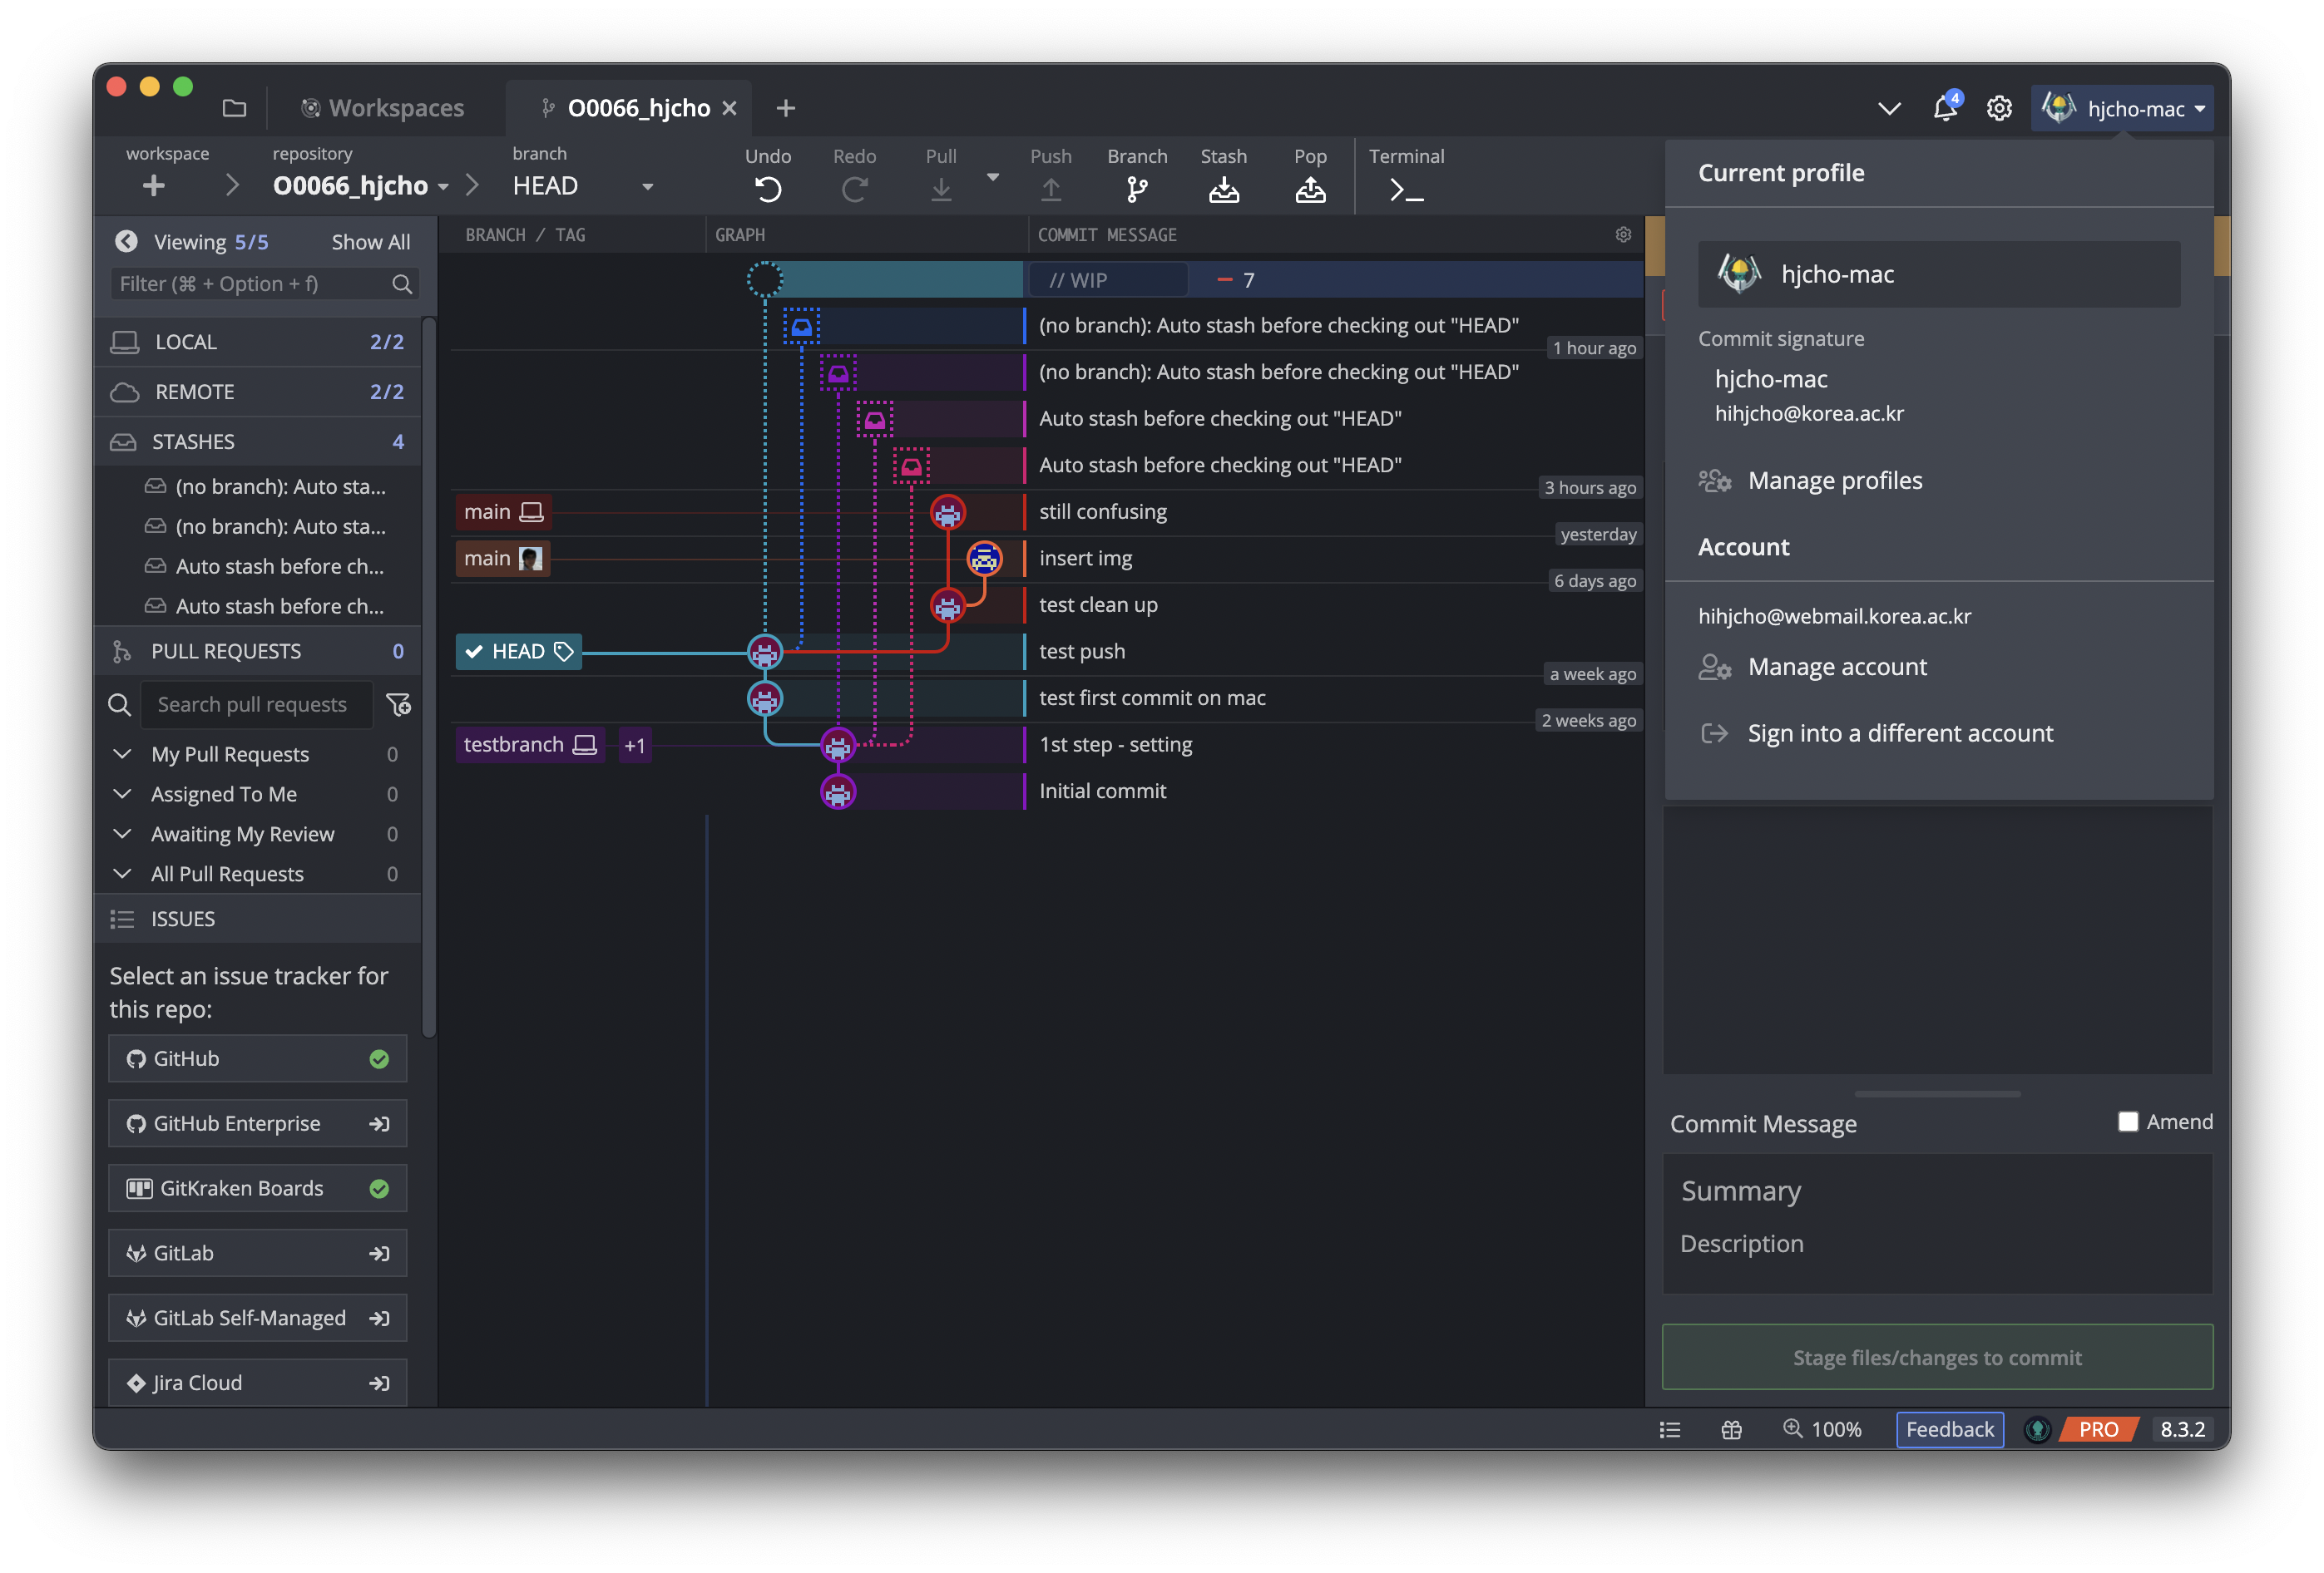Open the Workspaces menu
Screen dimensions: 2324x1573
coord(383,108)
